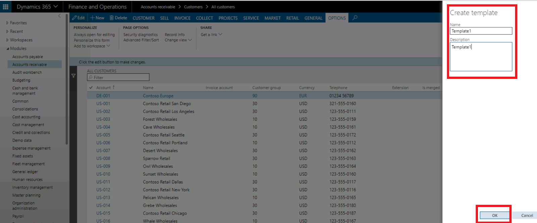Open Human resources module
Screen dimensions: 537x223
pyautogui.click(x=28, y=179)
